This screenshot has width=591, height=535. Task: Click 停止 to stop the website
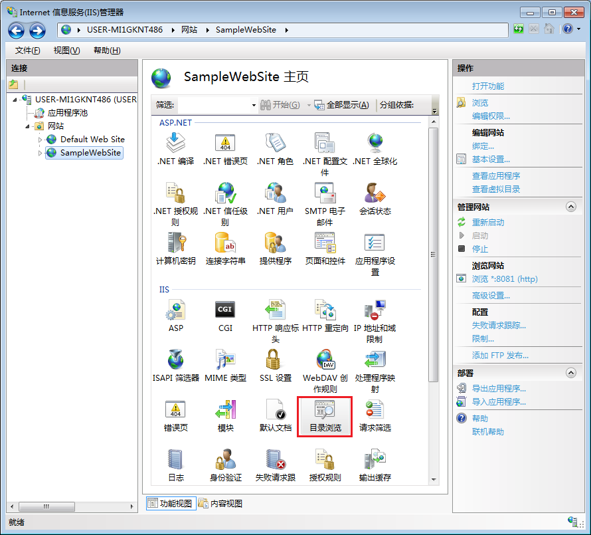tap(480, 249)
